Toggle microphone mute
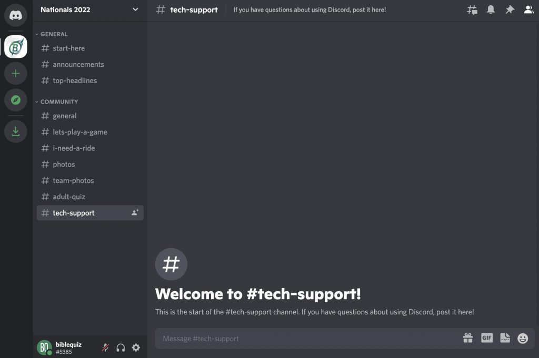Image resolution: width=539 pixels, height=358 pixels. [105, 347]
